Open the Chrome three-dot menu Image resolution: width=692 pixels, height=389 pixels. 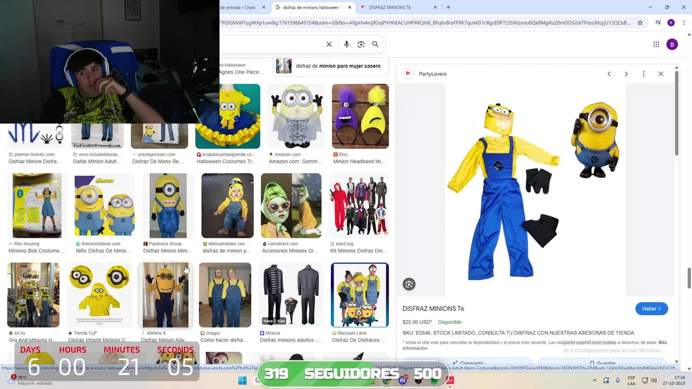tap(684, 23)
